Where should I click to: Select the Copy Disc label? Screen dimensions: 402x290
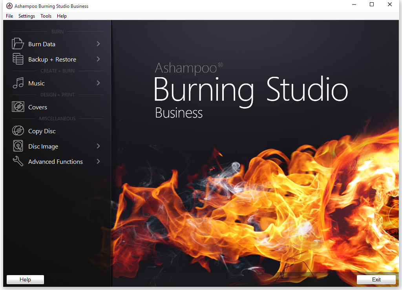tap(42, 131)
